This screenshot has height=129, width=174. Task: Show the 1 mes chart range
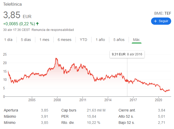(44, 40)
